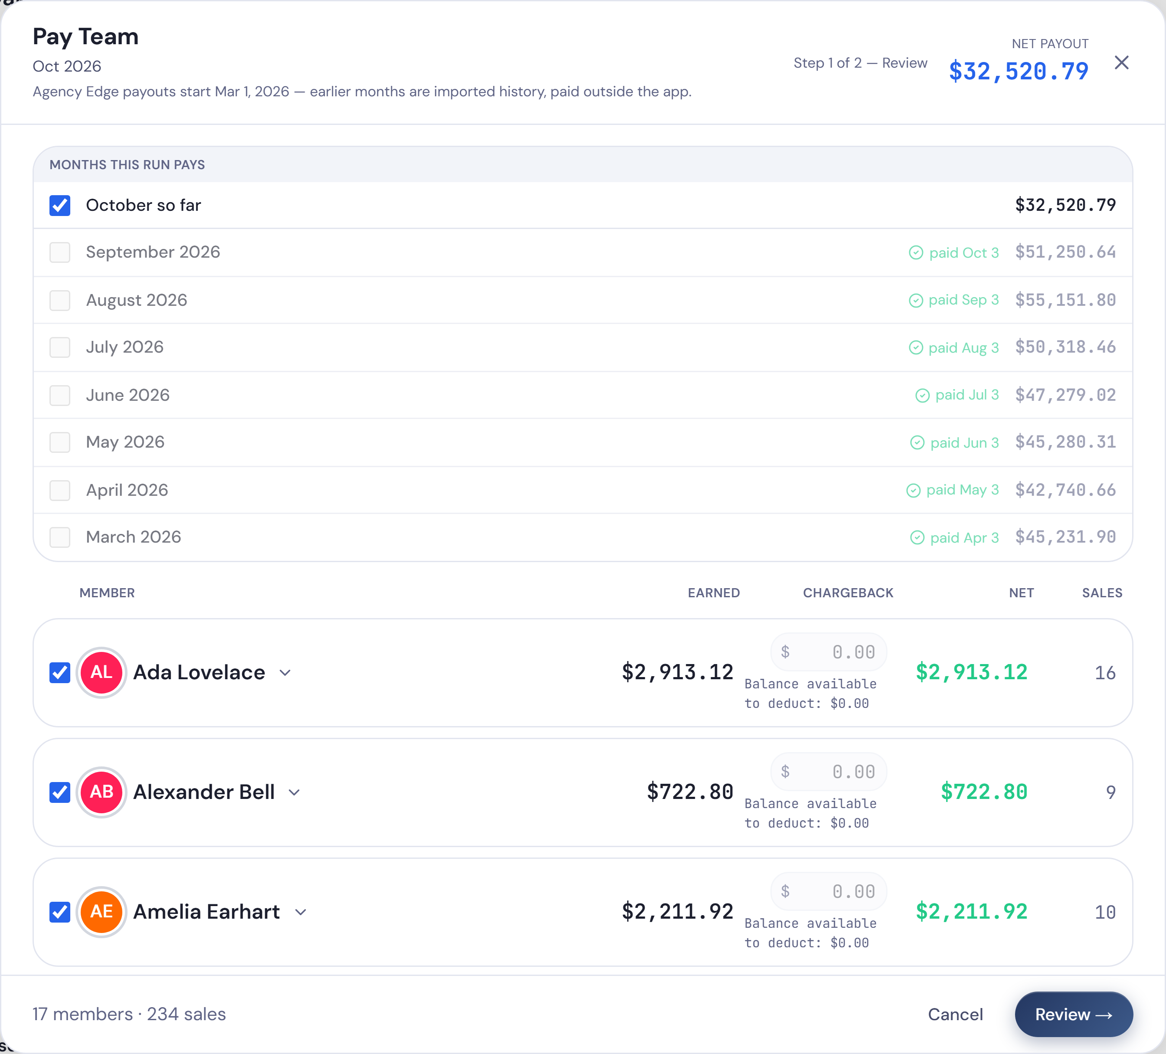Click the paid Oct 3 checkmark icon
1166x1054 pixels.
[916, 253]
